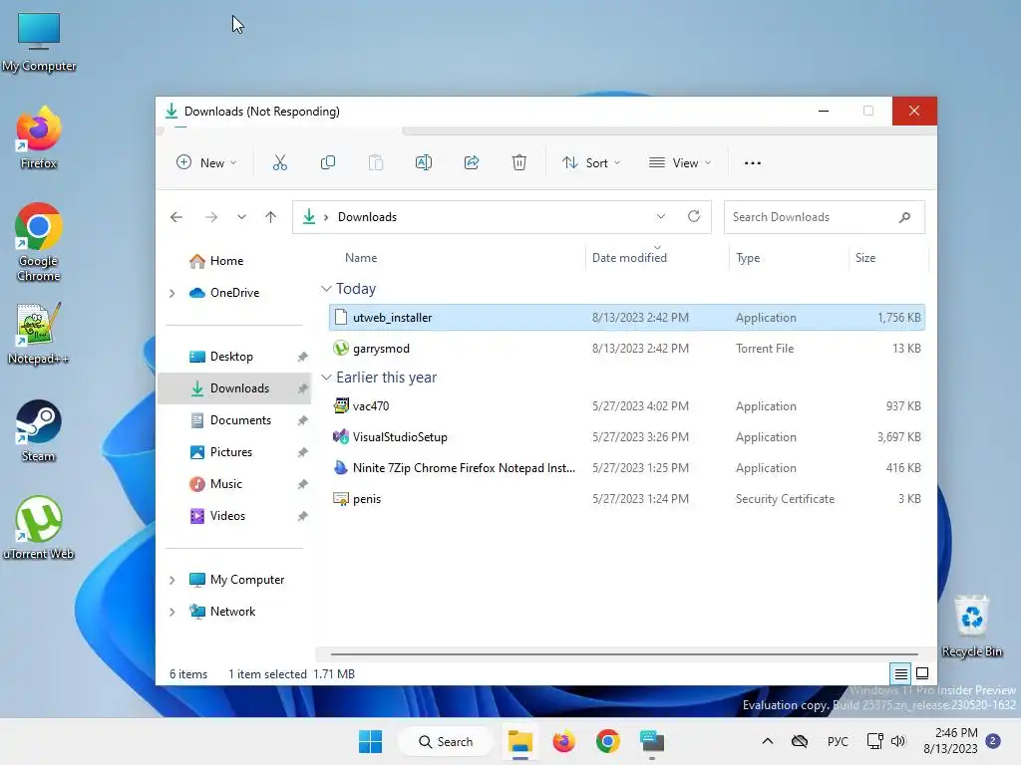
Task: Open Steam desktop shortcut
Action: [x=39, y=430]
